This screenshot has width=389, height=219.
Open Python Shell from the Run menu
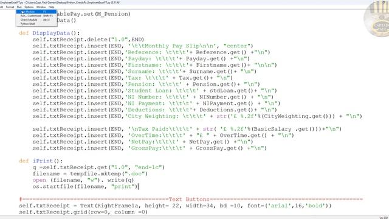point(36,24)
